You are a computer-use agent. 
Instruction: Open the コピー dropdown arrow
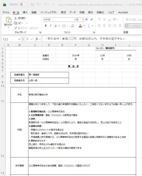27,23
